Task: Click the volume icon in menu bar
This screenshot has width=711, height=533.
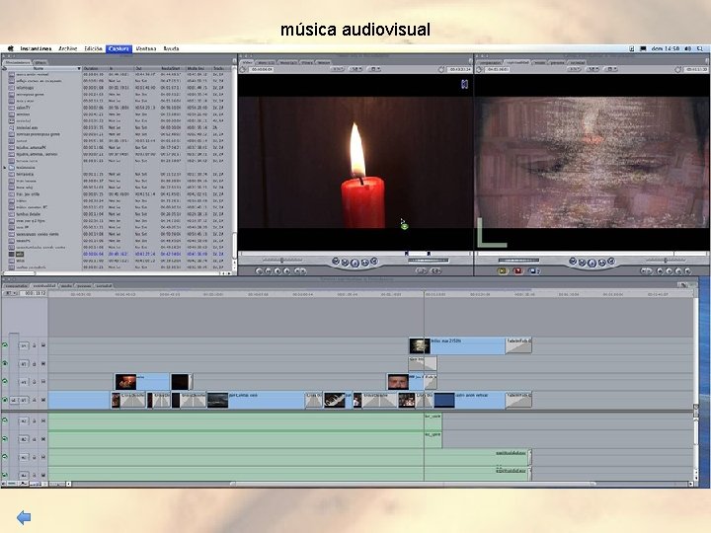Action: (688, 48)
